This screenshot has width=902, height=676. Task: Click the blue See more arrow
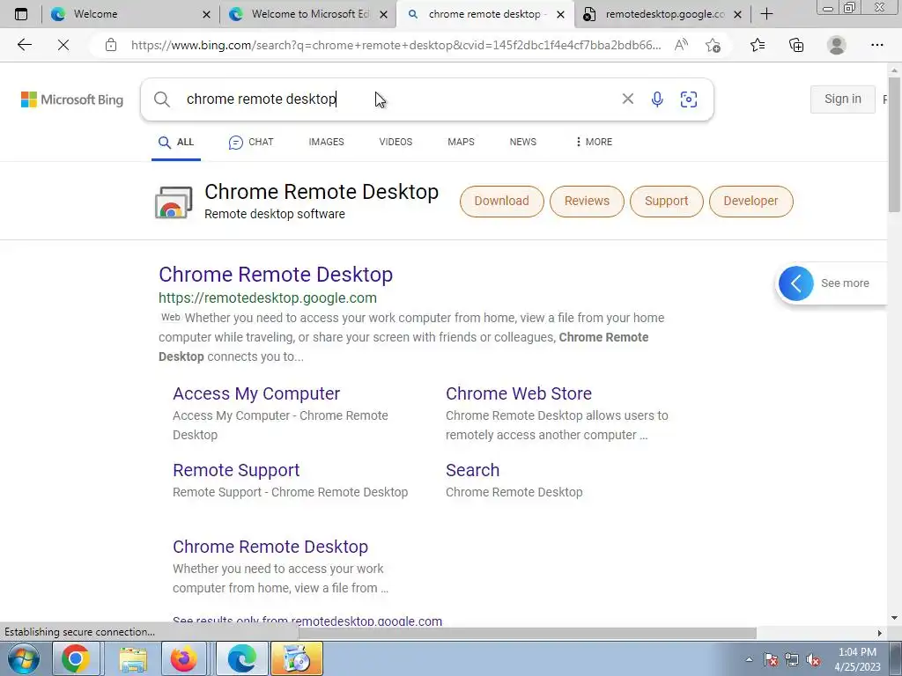coord(796,283)
